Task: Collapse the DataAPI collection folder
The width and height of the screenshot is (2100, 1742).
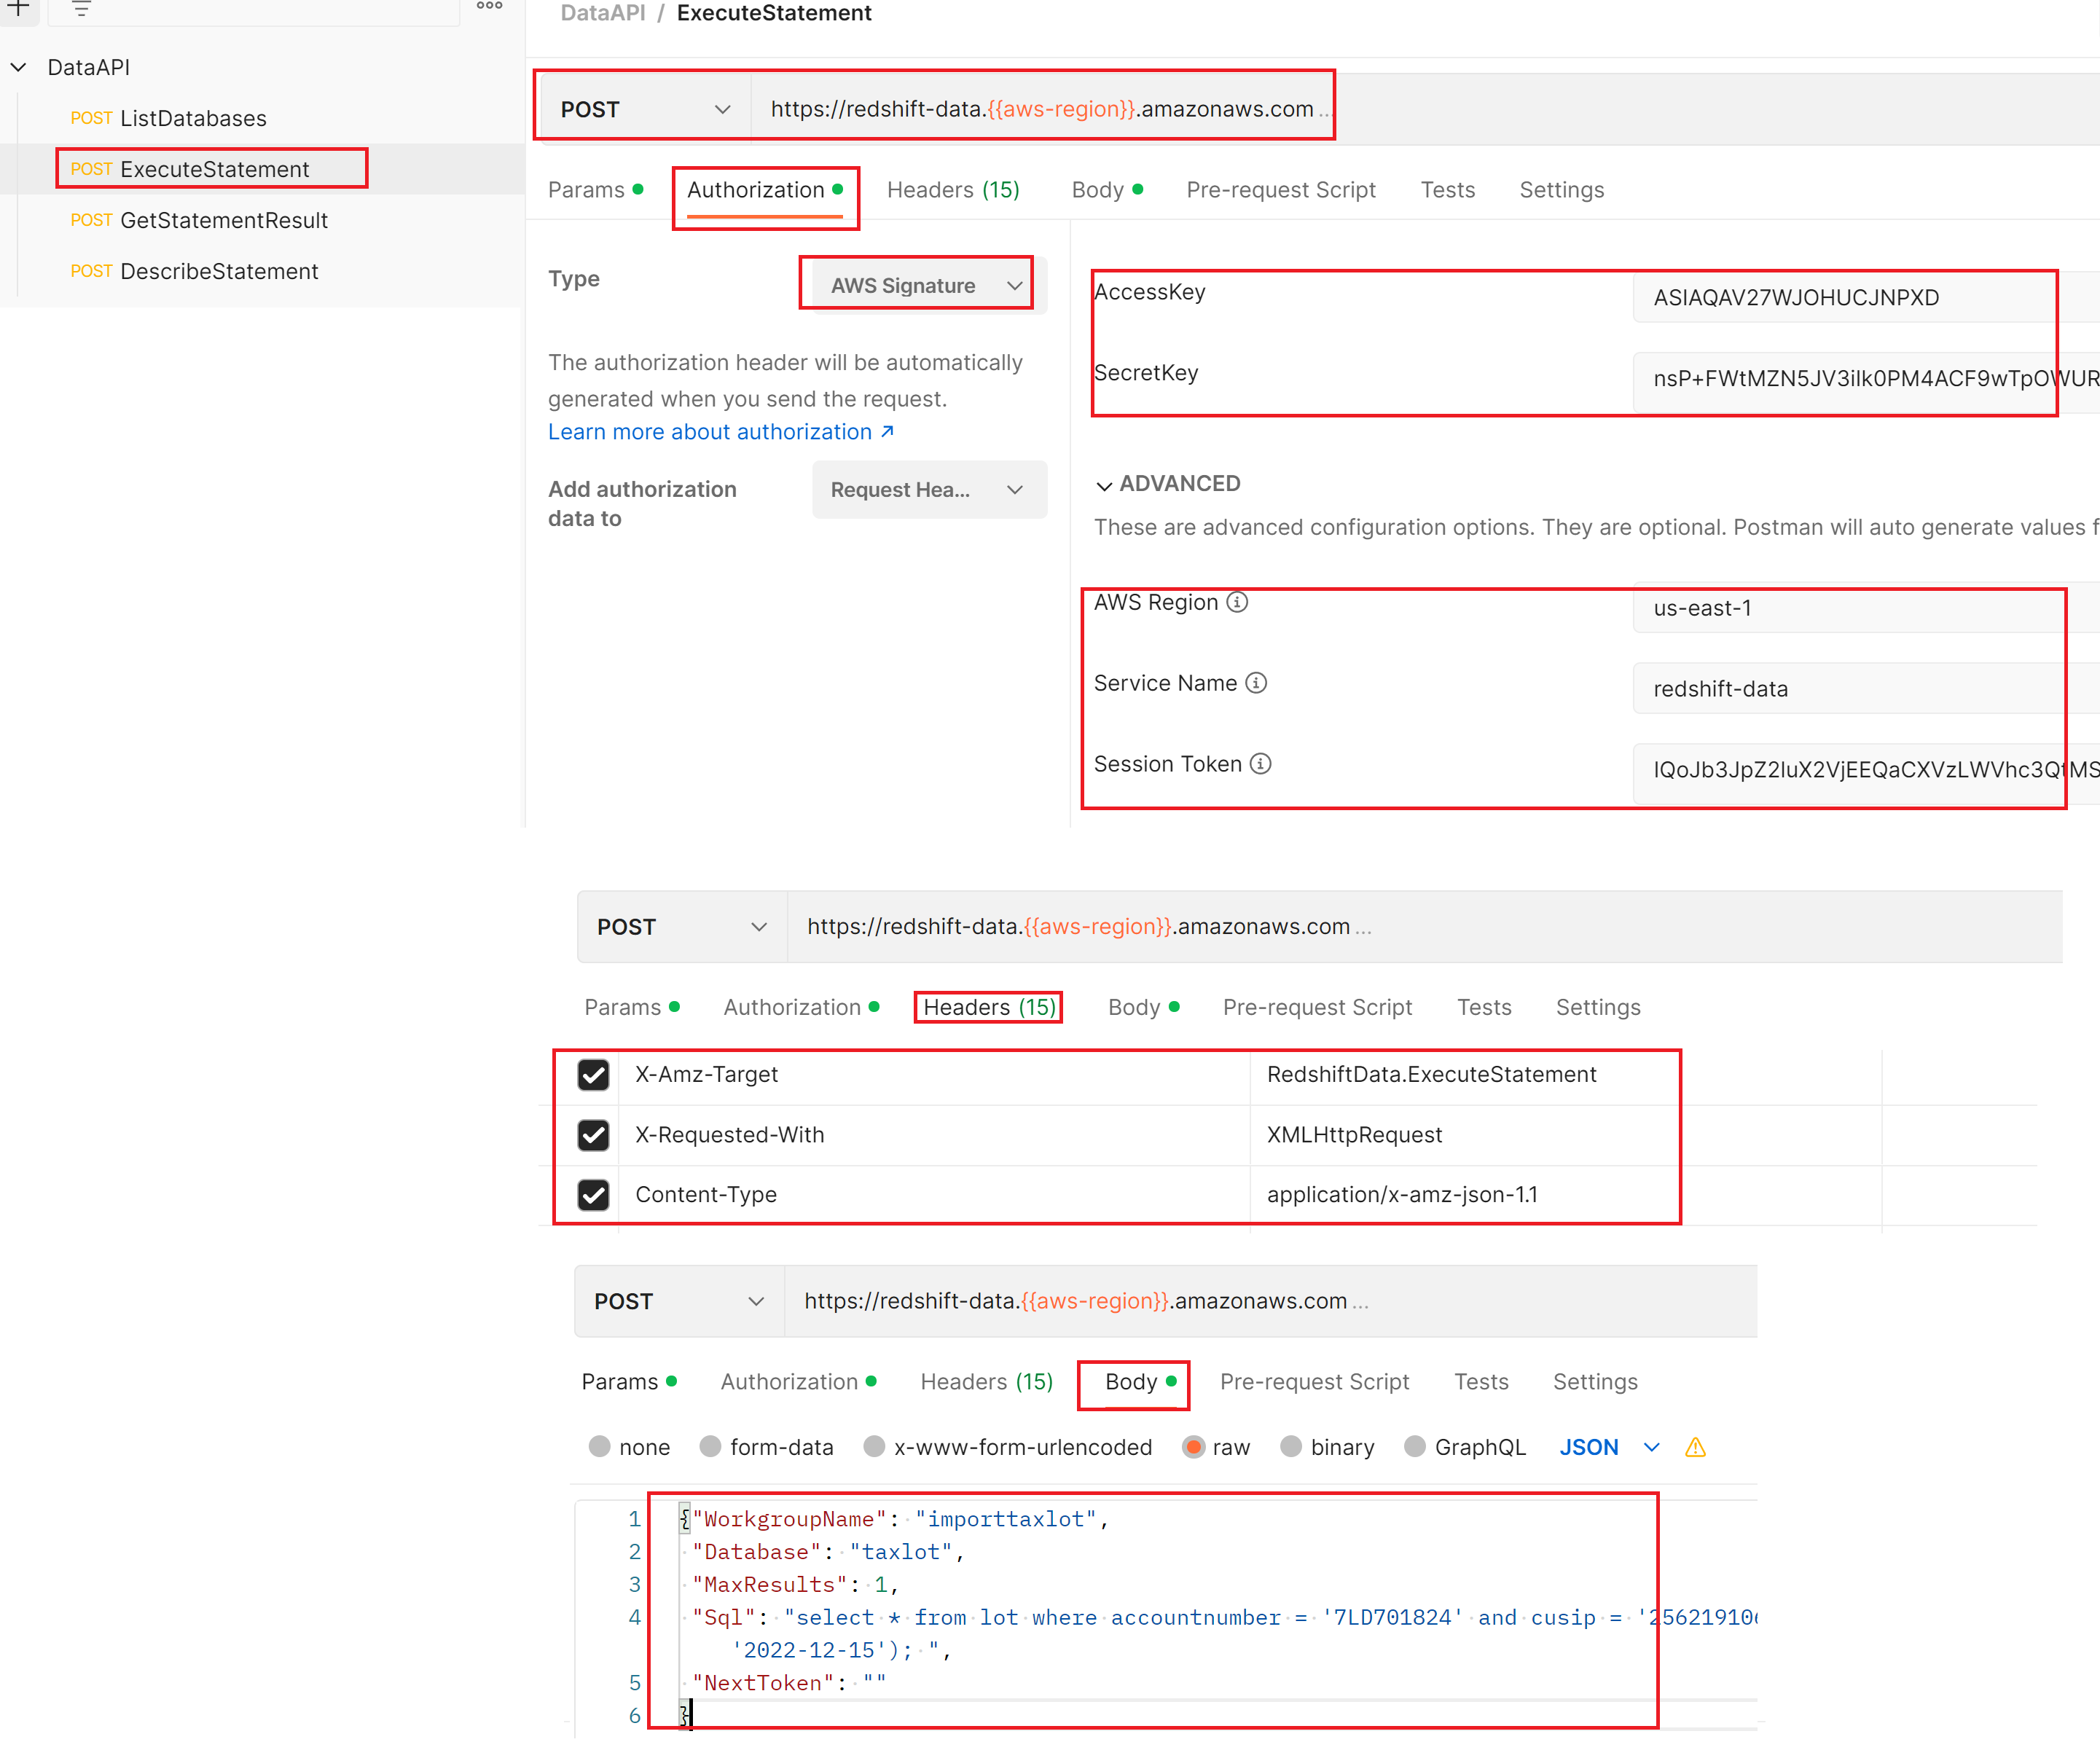Action: coord(19,67)
